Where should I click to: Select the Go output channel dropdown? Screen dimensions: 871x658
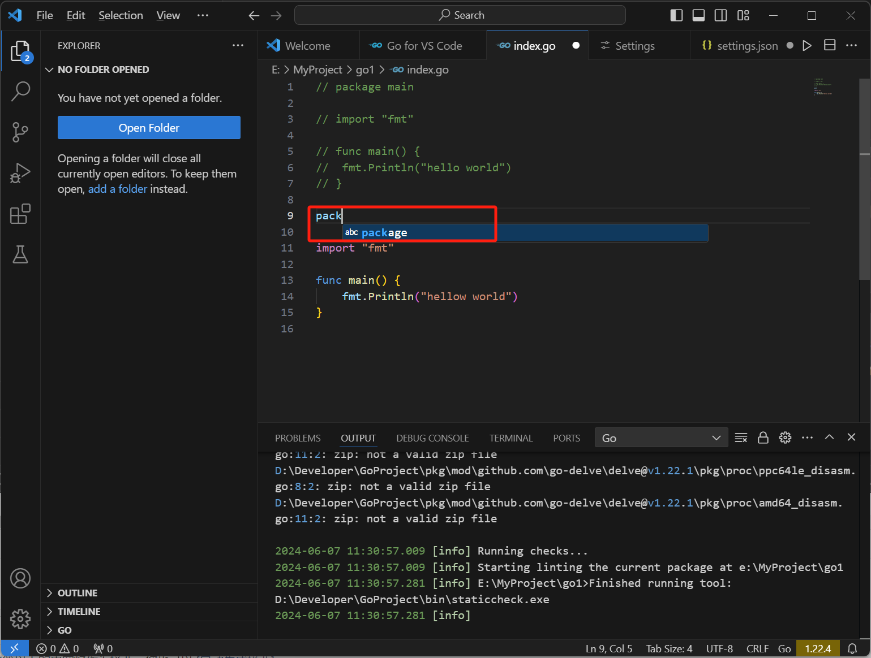click(x=661, y=438)
